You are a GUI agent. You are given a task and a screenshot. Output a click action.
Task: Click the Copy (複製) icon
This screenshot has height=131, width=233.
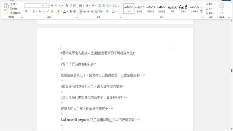click(x=11, y=9)
